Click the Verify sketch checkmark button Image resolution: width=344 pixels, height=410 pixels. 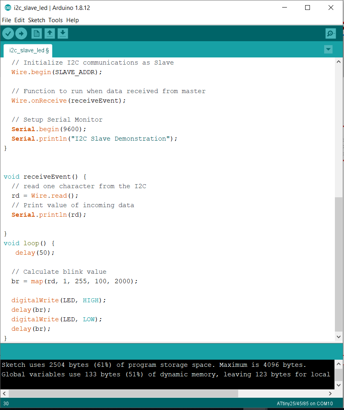click(8, 33)
